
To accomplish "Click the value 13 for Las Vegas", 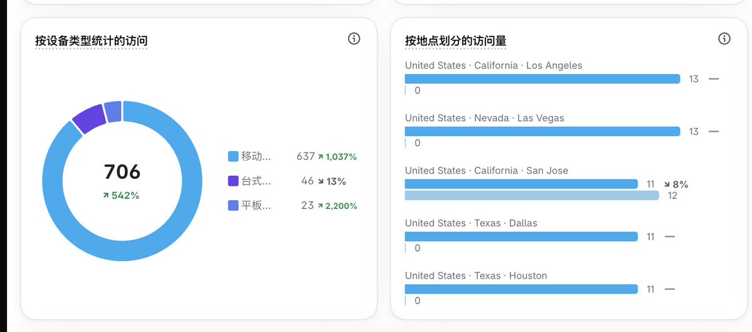I will (x=694, y=132).
